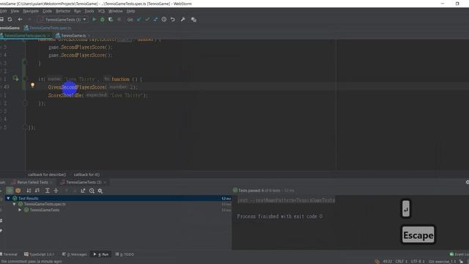469x264 pixels.
Task: Click the ScoreShouldBe call in the editor
Action: coord(65,95)
